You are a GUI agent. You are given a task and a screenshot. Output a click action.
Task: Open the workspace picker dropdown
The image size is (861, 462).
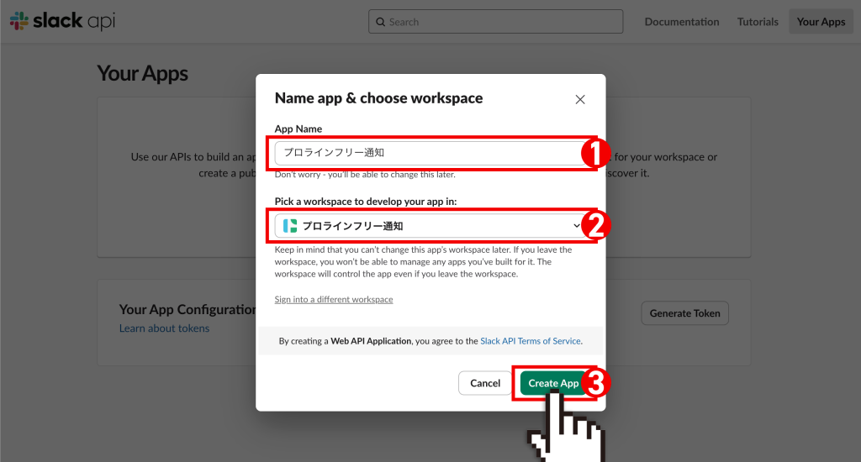pyautogui.click(x=430, y=225)
